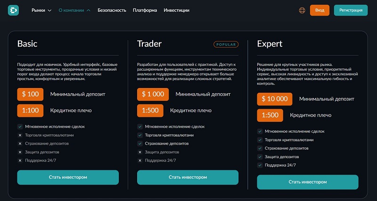The height and width of the screenshot is (201, 377).
Task: Open the language globe selector
Action: (x=302, y=10)
